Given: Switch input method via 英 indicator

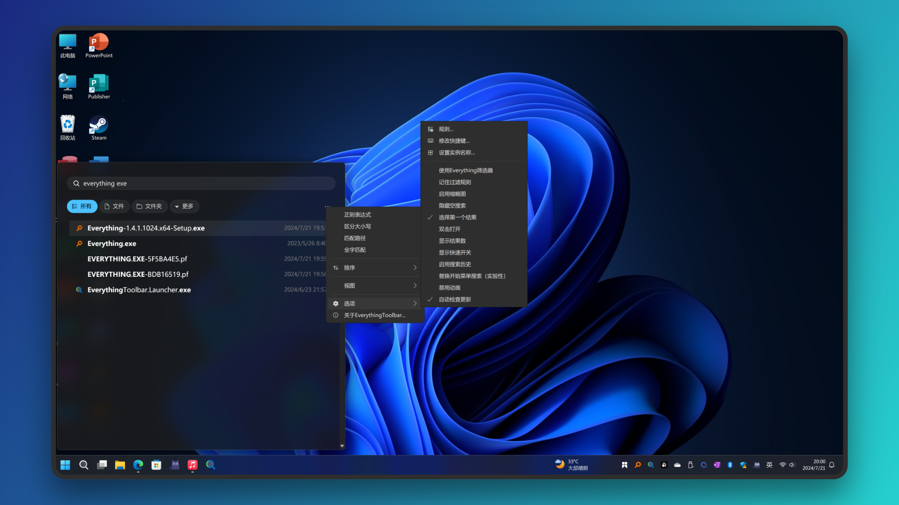Looking at the screenshot, I should 769,465.
